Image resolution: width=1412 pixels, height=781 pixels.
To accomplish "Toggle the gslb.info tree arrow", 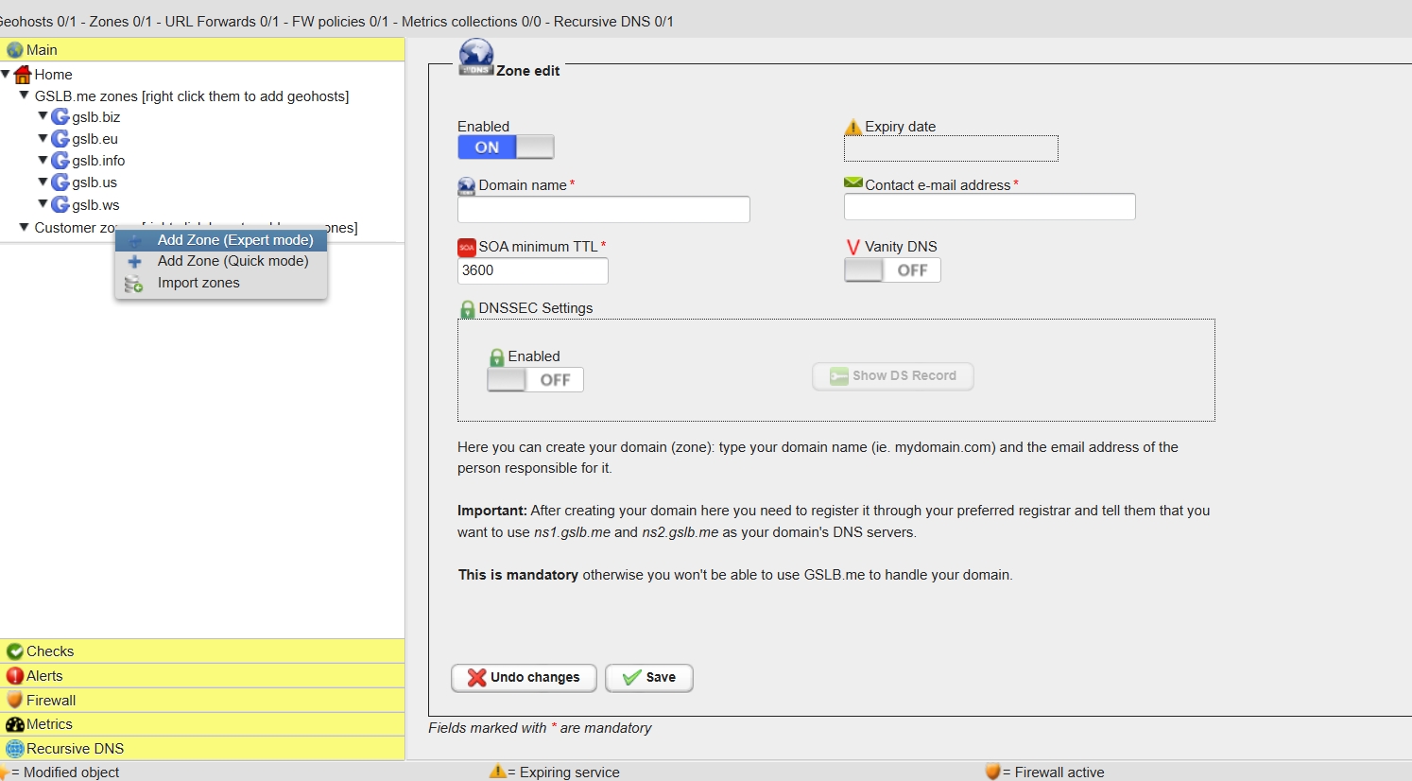I will [x=43, y=160].
